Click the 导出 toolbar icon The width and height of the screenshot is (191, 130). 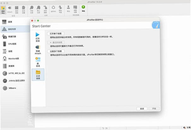69,9
